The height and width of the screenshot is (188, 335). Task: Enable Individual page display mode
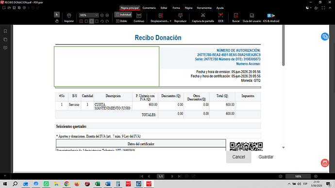pos(123,15)
